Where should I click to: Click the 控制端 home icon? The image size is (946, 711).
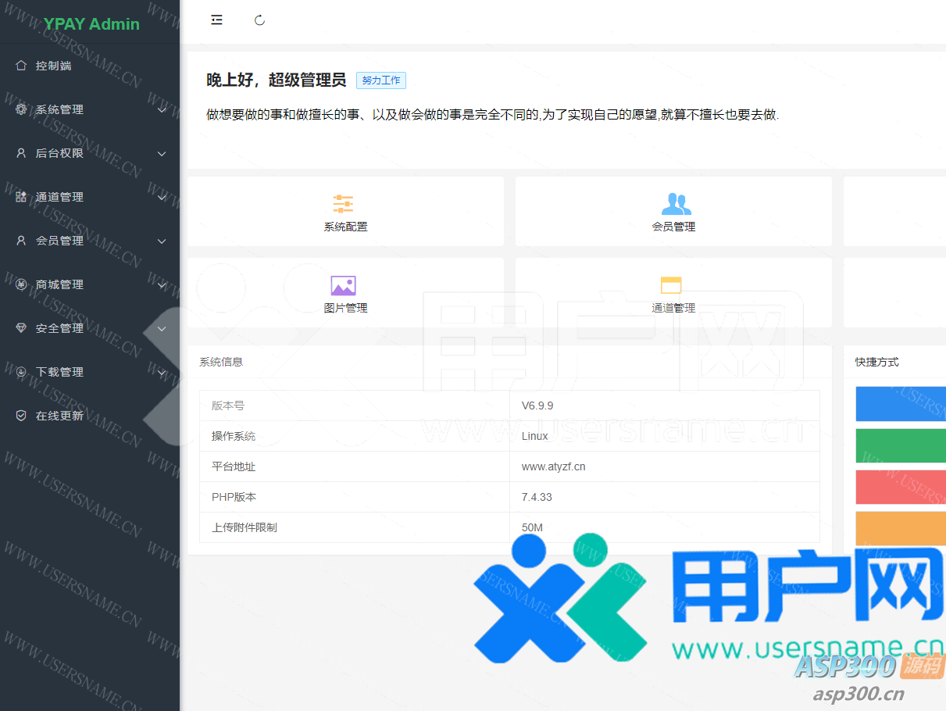21,66
